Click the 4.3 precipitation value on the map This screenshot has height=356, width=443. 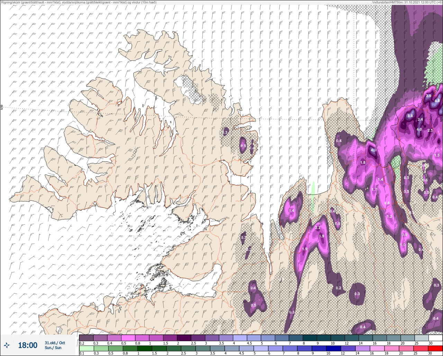[373, 150]
